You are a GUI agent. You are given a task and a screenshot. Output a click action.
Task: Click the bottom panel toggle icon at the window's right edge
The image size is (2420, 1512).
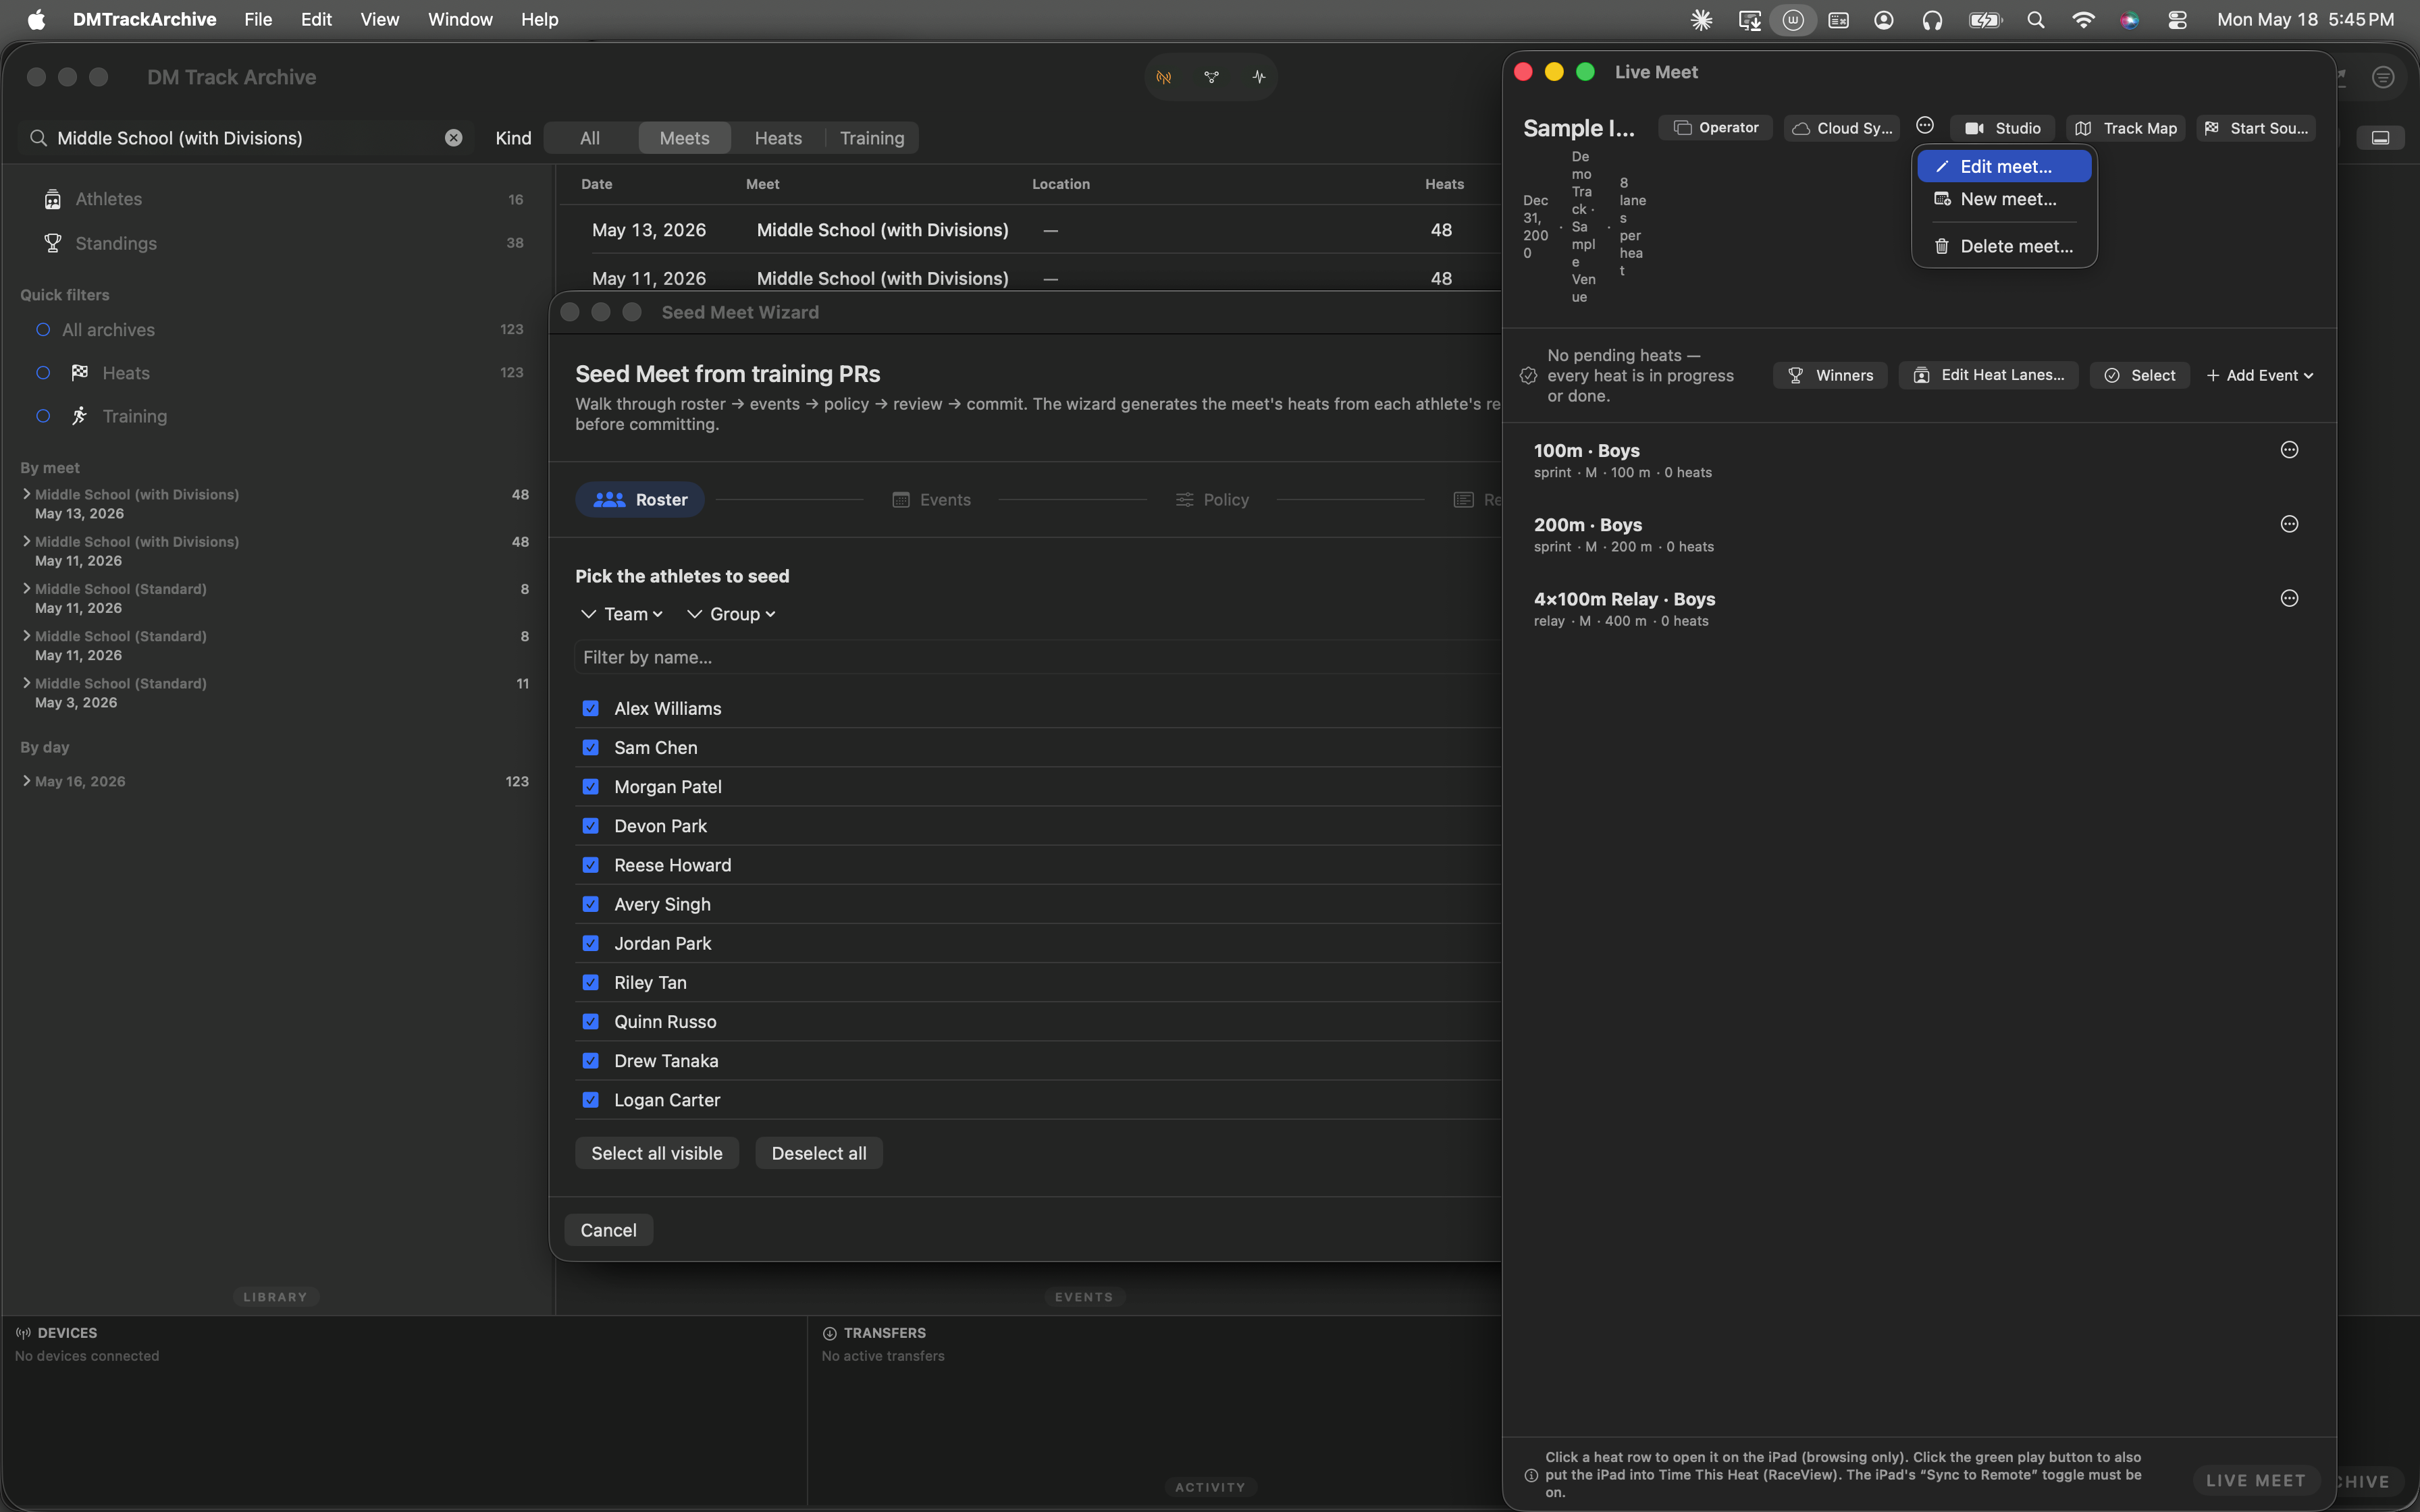tap(2380, 138)
